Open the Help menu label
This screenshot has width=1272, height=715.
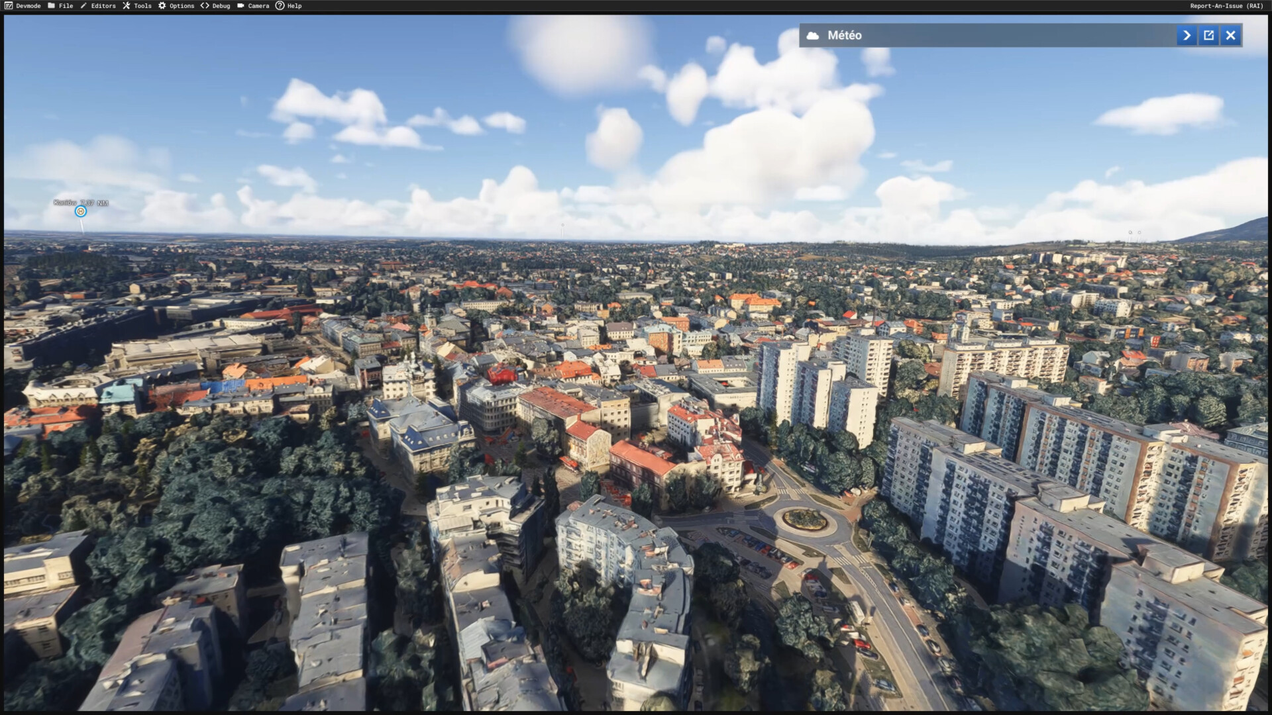(x=294, y=6)
